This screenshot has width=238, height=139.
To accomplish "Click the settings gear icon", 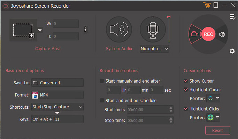I will 232,51.
